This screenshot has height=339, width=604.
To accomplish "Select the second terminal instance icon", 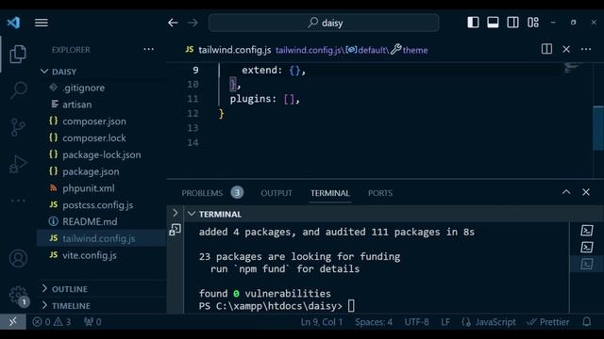I will click(587, 247).
